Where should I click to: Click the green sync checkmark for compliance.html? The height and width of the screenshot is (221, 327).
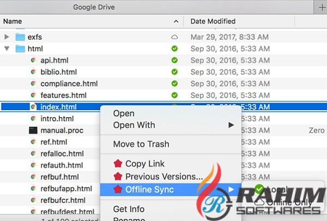[174, 83]
